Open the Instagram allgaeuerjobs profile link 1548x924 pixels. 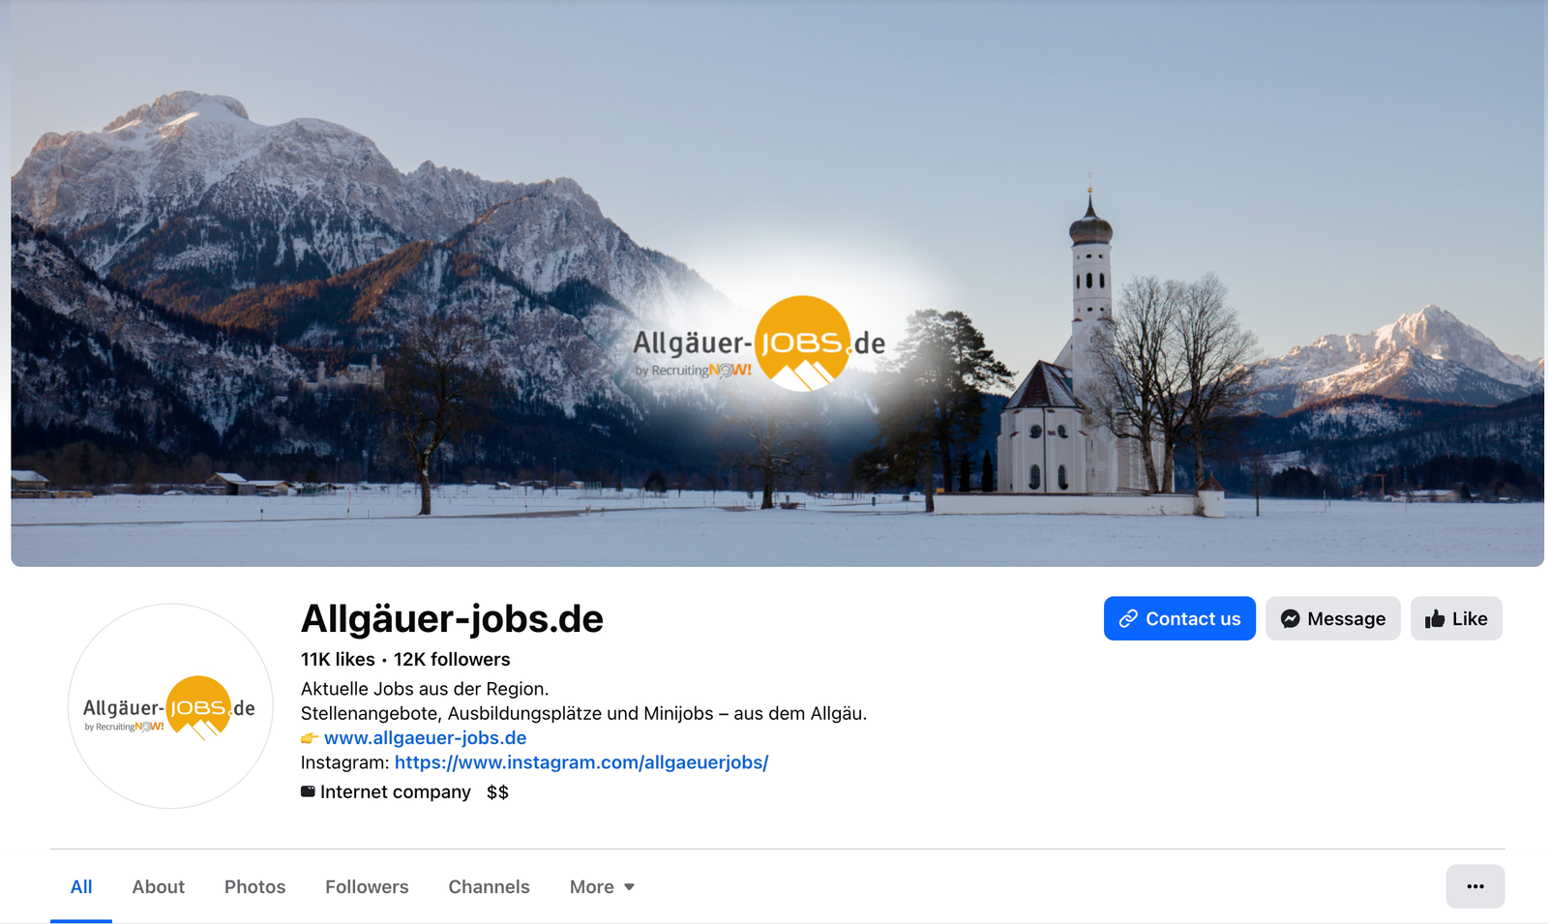(581, 762)
